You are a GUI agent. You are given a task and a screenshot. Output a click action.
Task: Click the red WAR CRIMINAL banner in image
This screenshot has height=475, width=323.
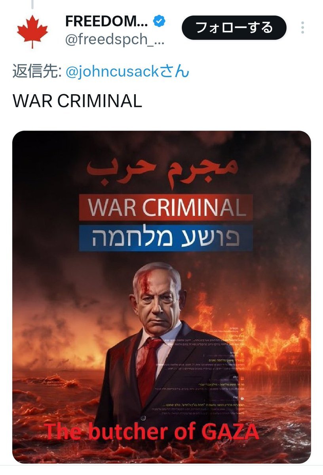point(166,207)
